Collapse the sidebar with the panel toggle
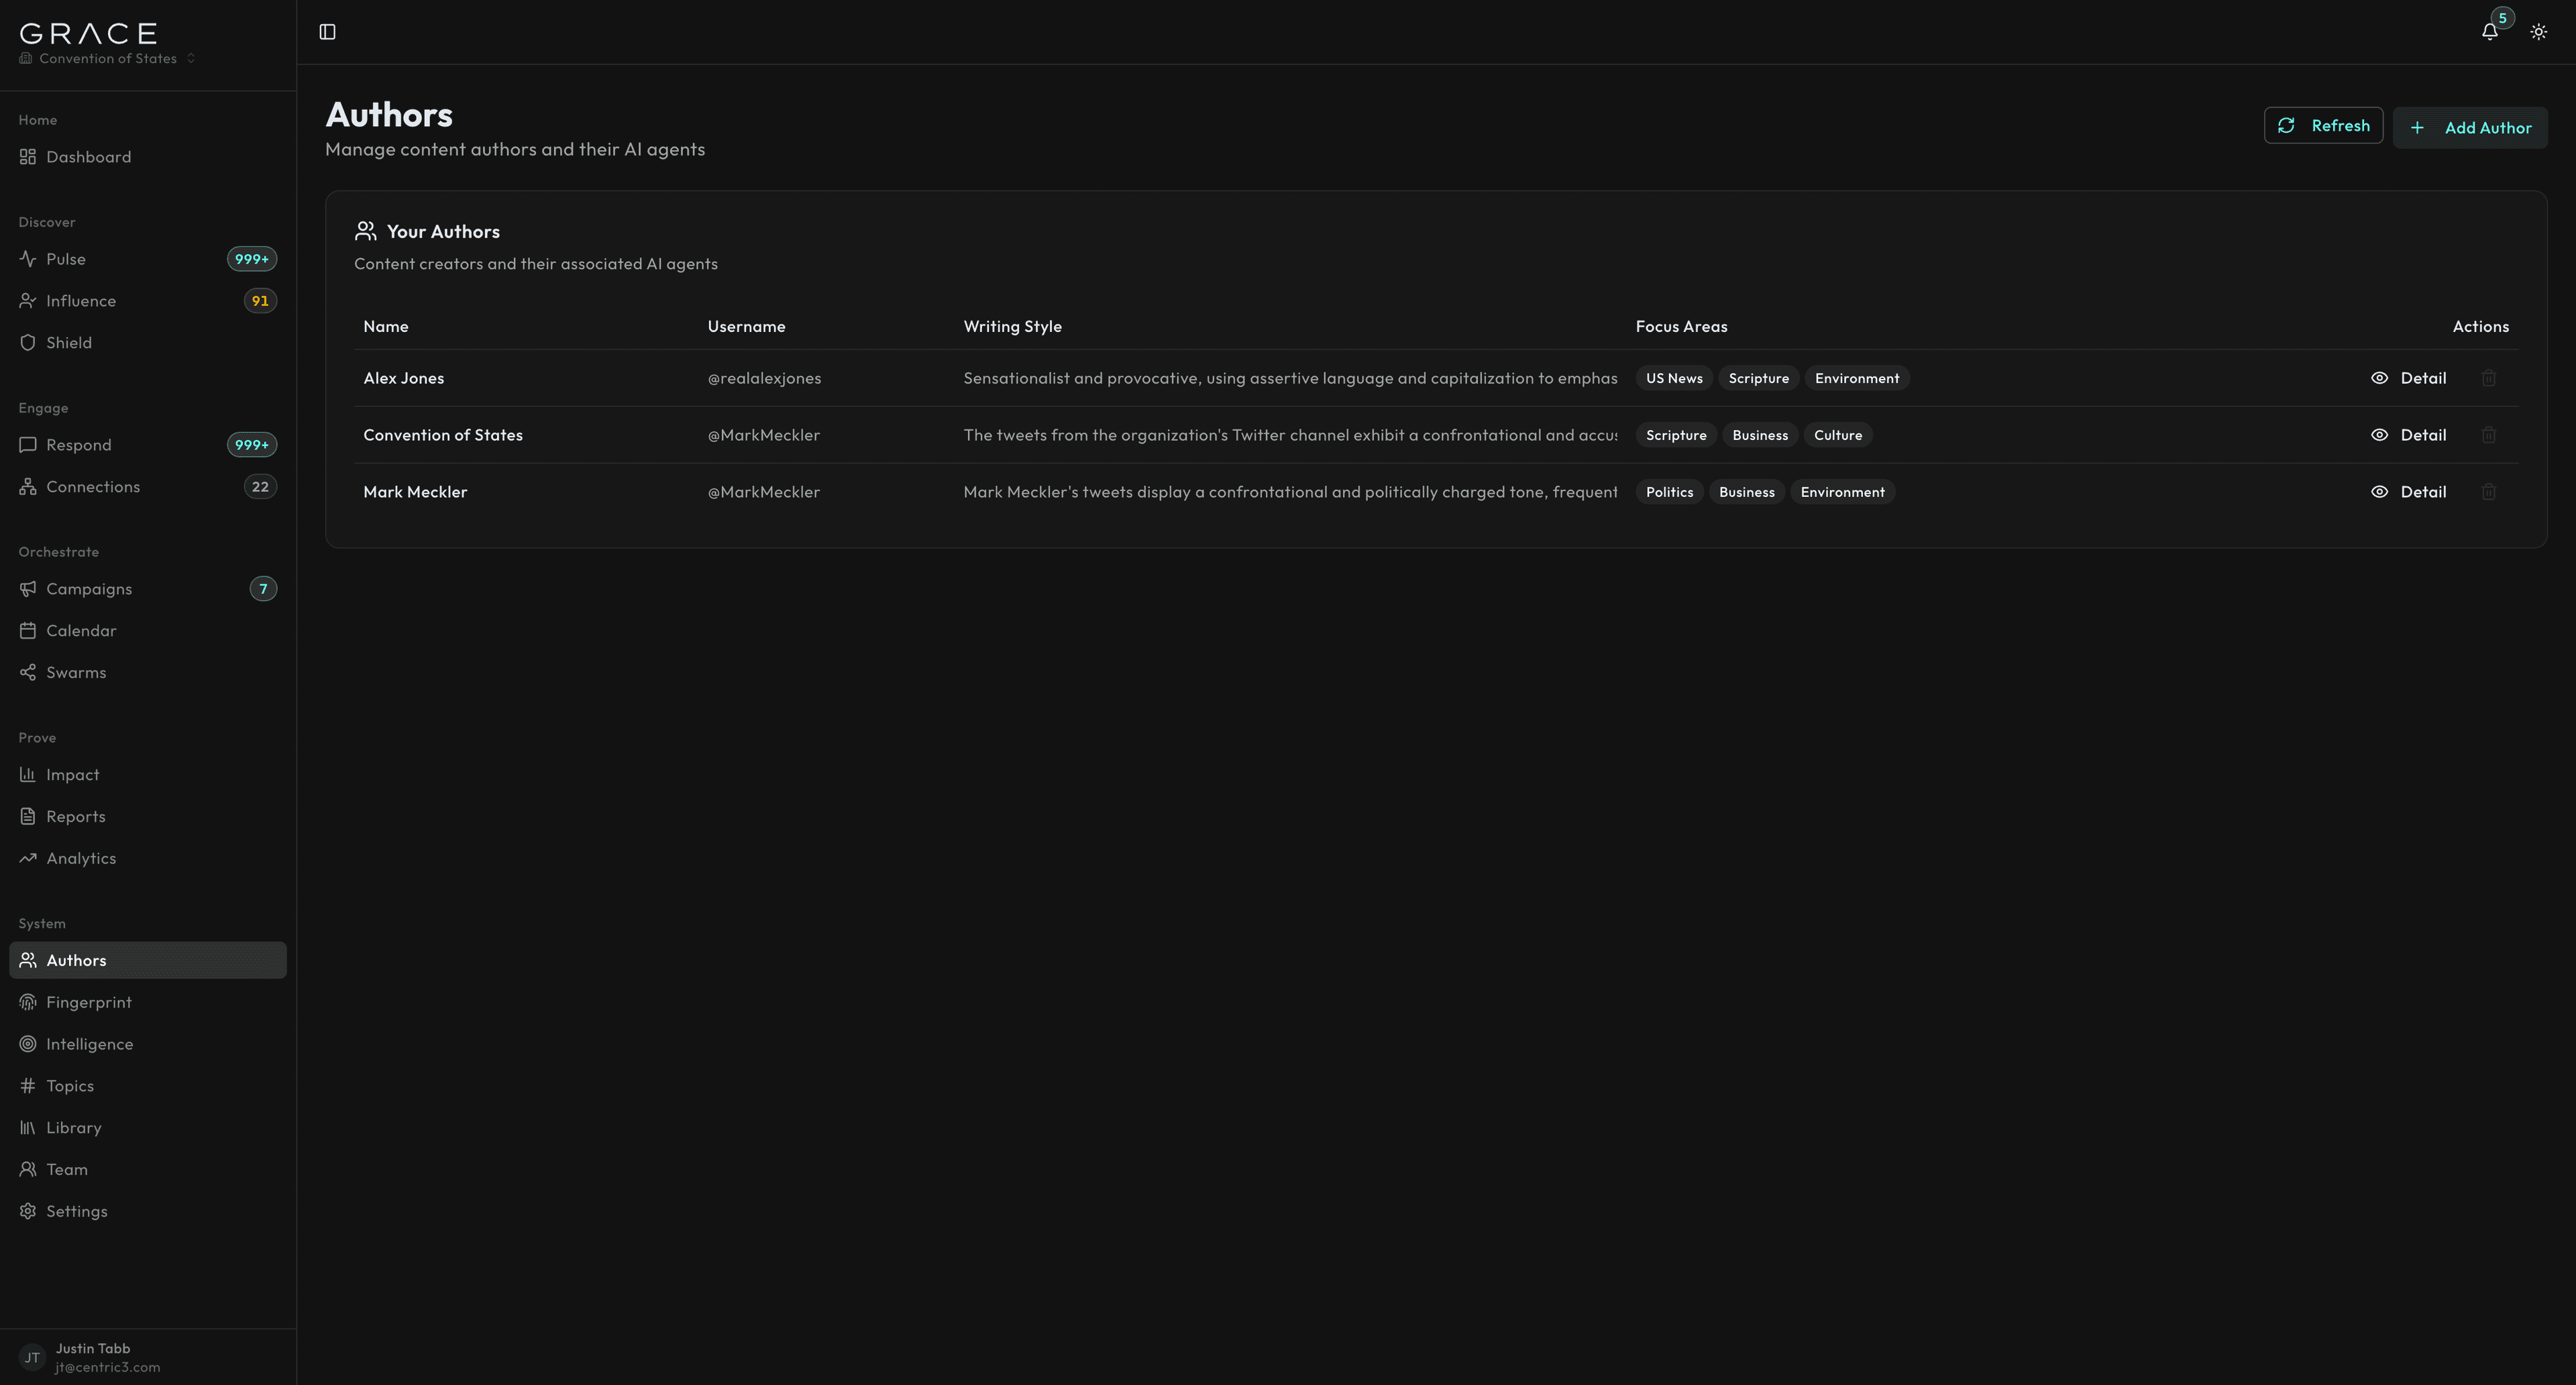The image size is (2576, 1385). click(x=327, y=31)
